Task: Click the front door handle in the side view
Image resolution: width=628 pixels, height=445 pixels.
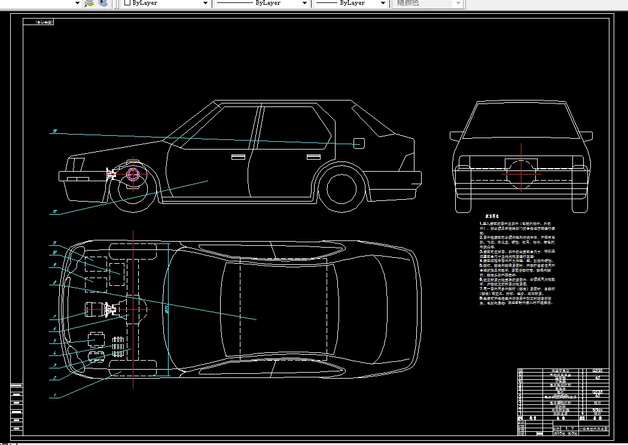Action: (x=238, y=157)
